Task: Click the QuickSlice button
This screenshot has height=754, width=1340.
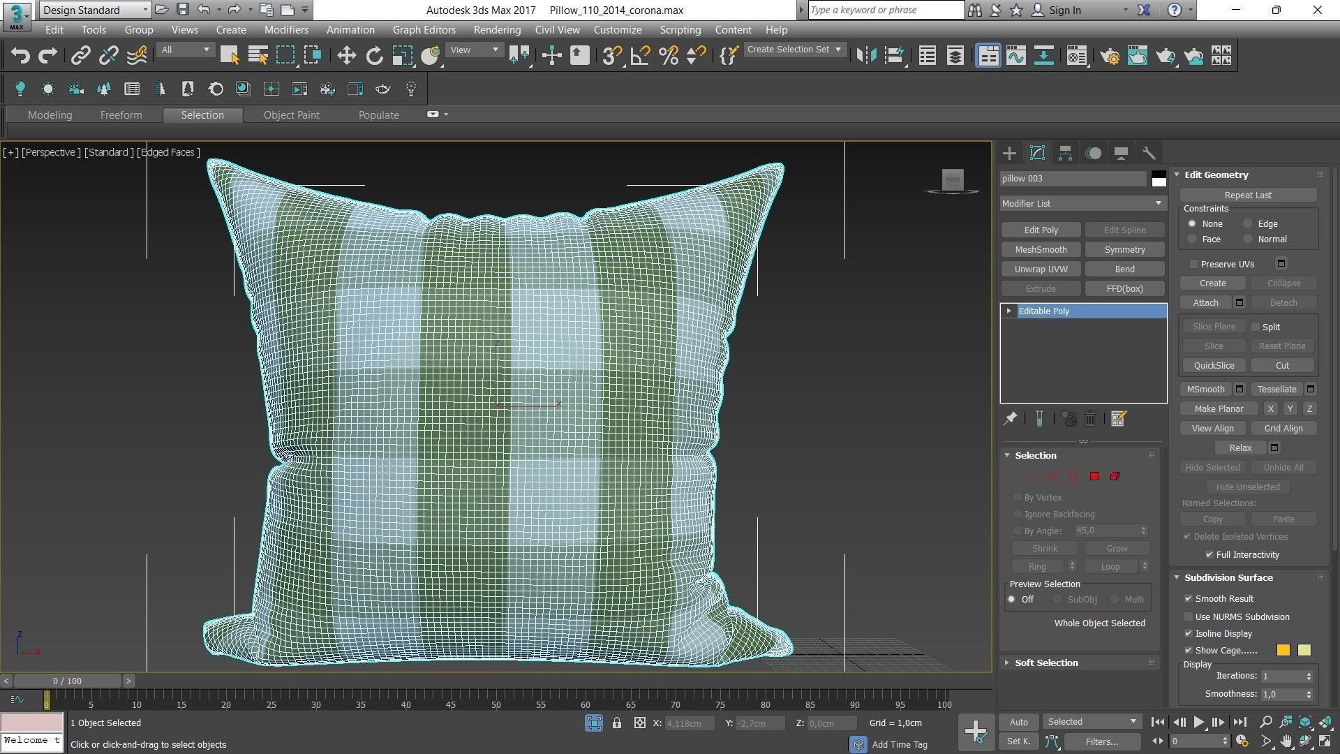Action: pos(1214,365)
